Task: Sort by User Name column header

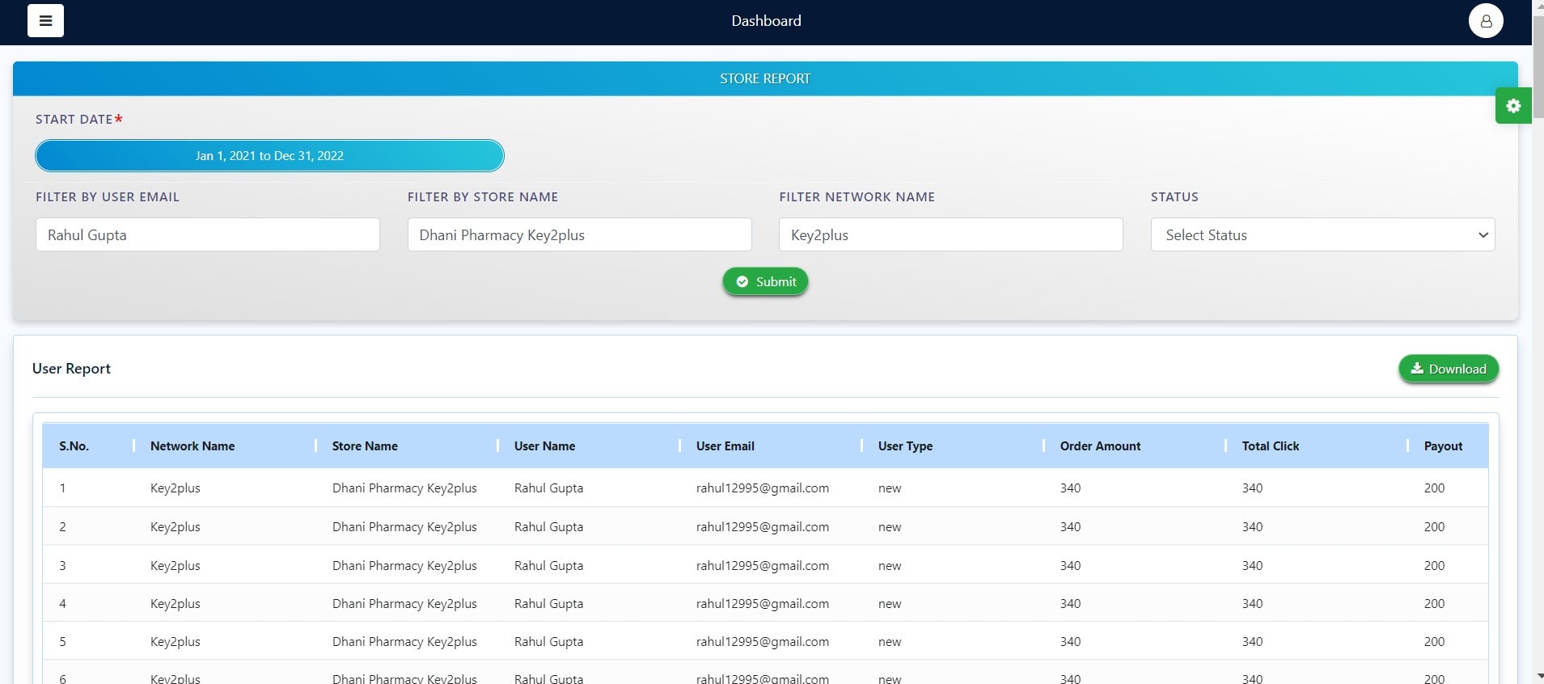Action: [x=544, y=446]
